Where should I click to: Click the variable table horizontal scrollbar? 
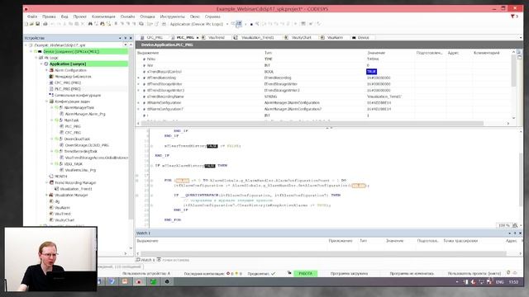click(312, 123)
